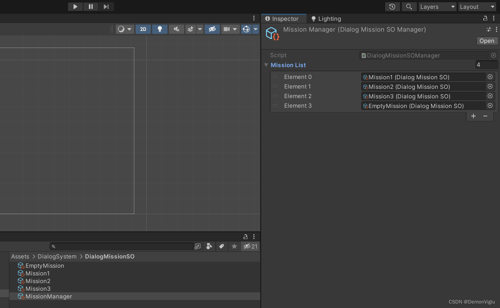Click the DialogMissionSOManager script icon field
Image resolution: width=500 pixels, height=308 pixels.
(x=363, y=55)
